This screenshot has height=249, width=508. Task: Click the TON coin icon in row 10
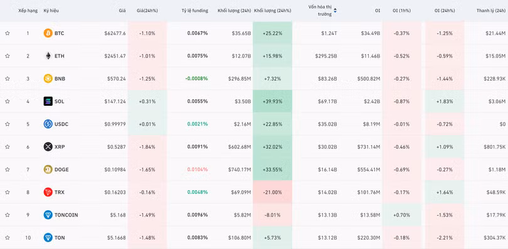coord(48,238)
